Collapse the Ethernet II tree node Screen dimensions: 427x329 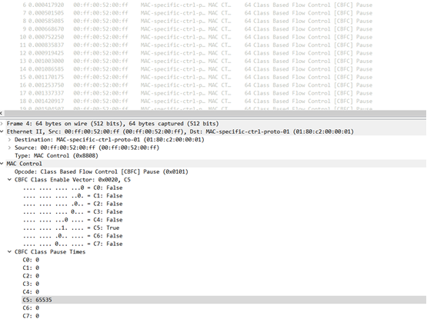pyautogui.click(x=2, y=131)
